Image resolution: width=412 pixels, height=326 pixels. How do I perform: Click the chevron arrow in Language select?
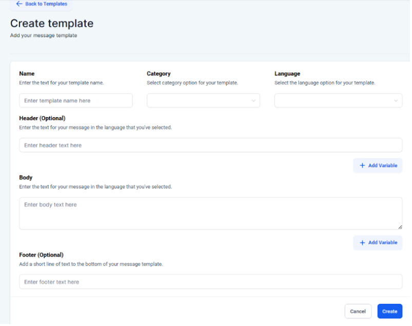[396, 101]
